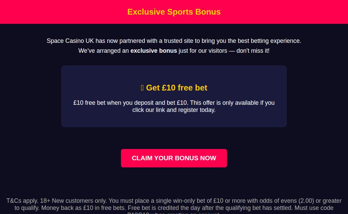348x214 pixels.
Task: Click the don't miss it! text
Action: click(253, 51)
